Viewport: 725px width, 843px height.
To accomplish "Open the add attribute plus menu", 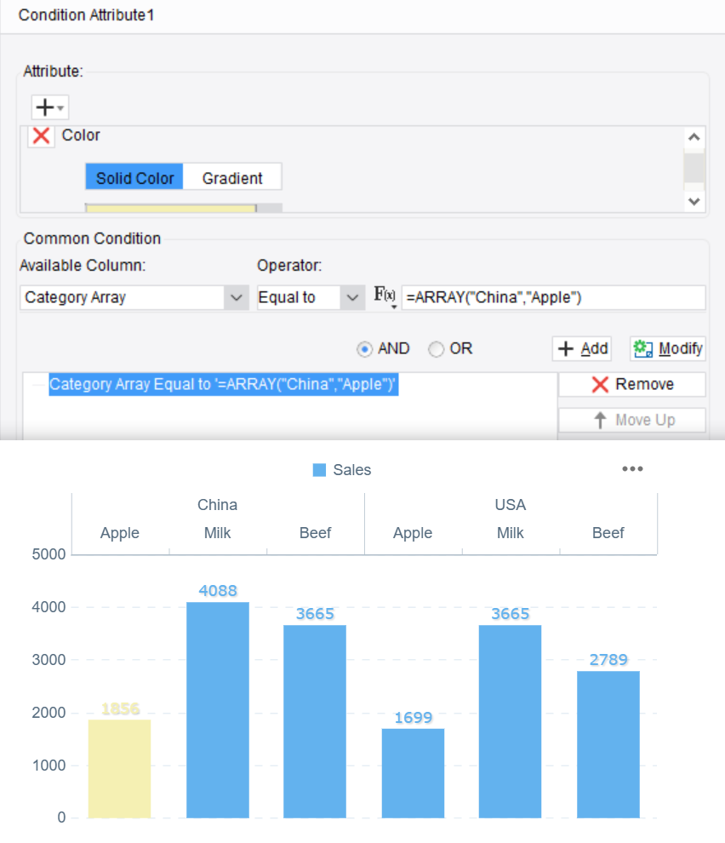I will [50, 107].
